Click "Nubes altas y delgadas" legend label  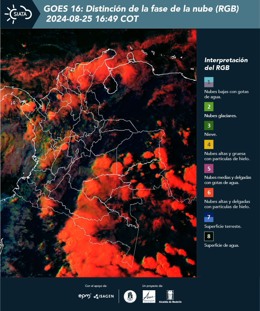[x=227, y=204]
